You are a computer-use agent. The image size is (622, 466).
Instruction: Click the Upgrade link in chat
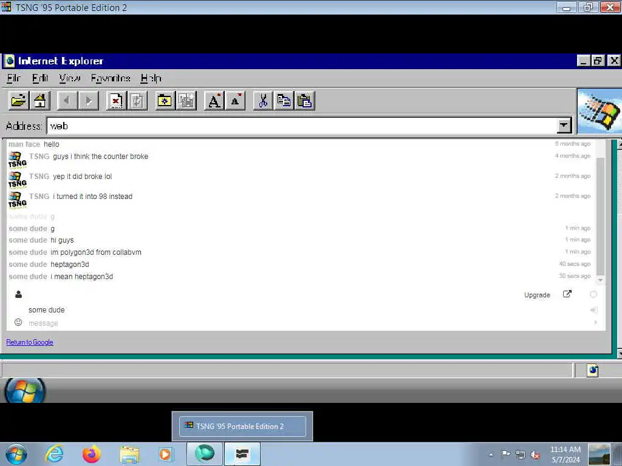537,295
